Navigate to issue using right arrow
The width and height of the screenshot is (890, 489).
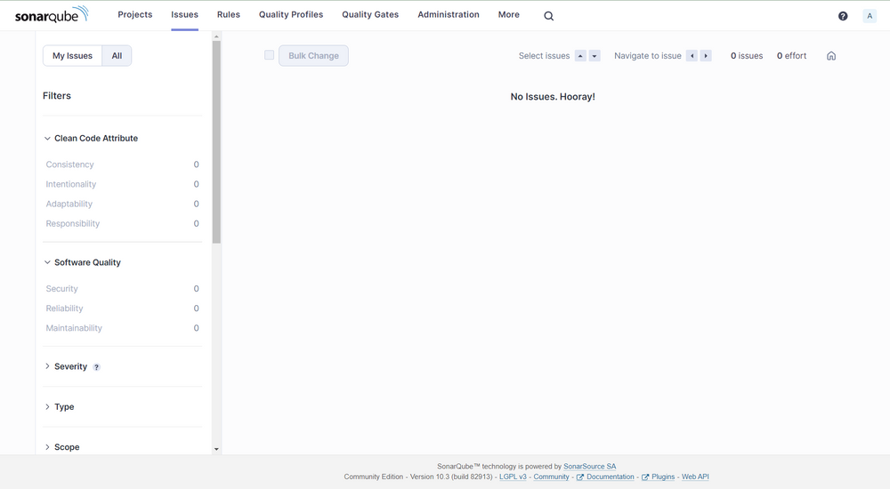click(x=706, y=56)
